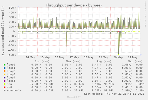Click the '20 May' x-axis label

(x=118, y=57)
